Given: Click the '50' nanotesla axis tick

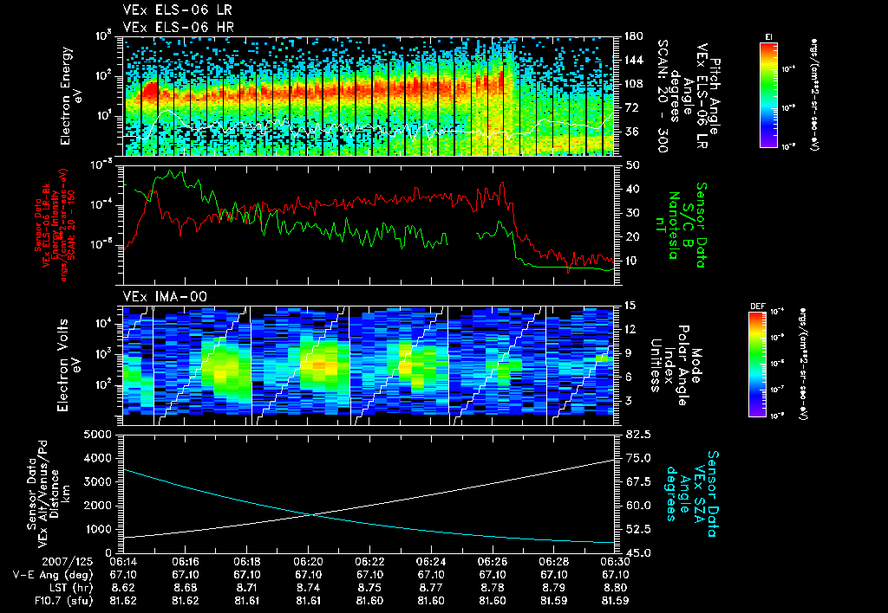Looking at the screenshot, I should [x=631, y=165].
